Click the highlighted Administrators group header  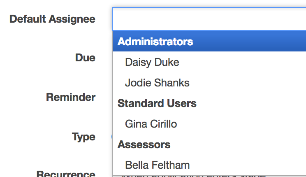(155, 42)
